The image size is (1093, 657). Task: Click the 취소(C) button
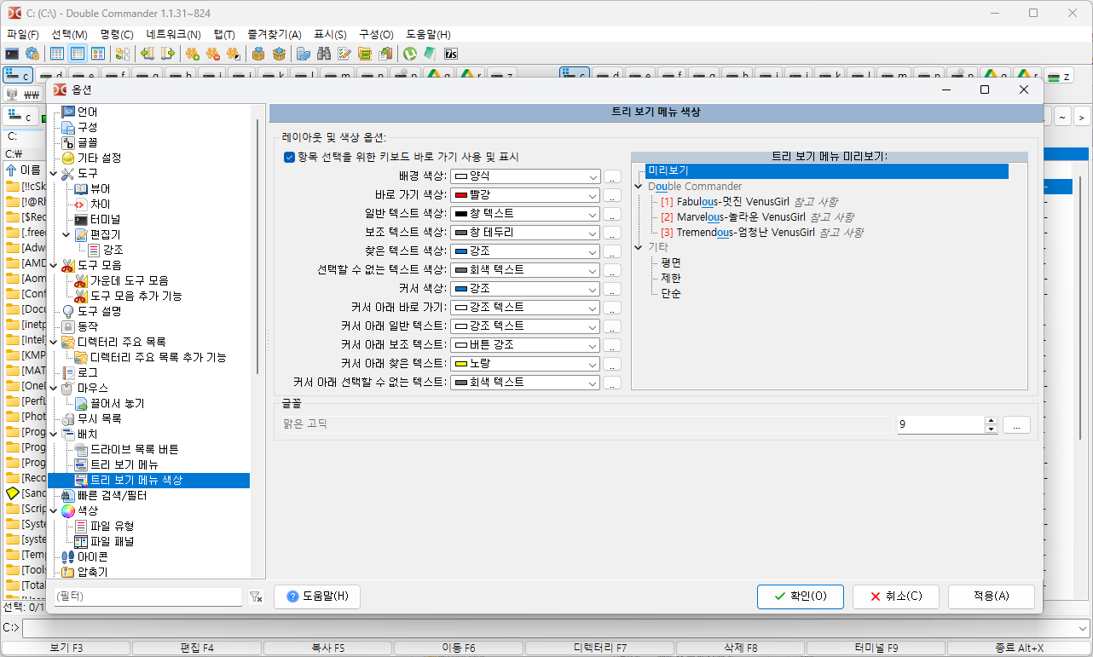pos(896,596)
